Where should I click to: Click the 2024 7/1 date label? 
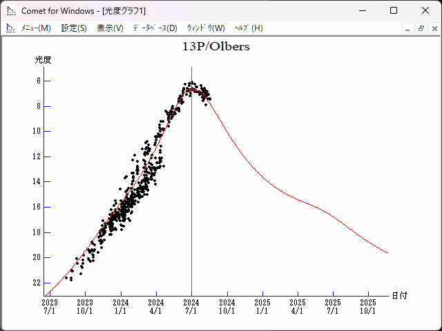tap(191, 306)
